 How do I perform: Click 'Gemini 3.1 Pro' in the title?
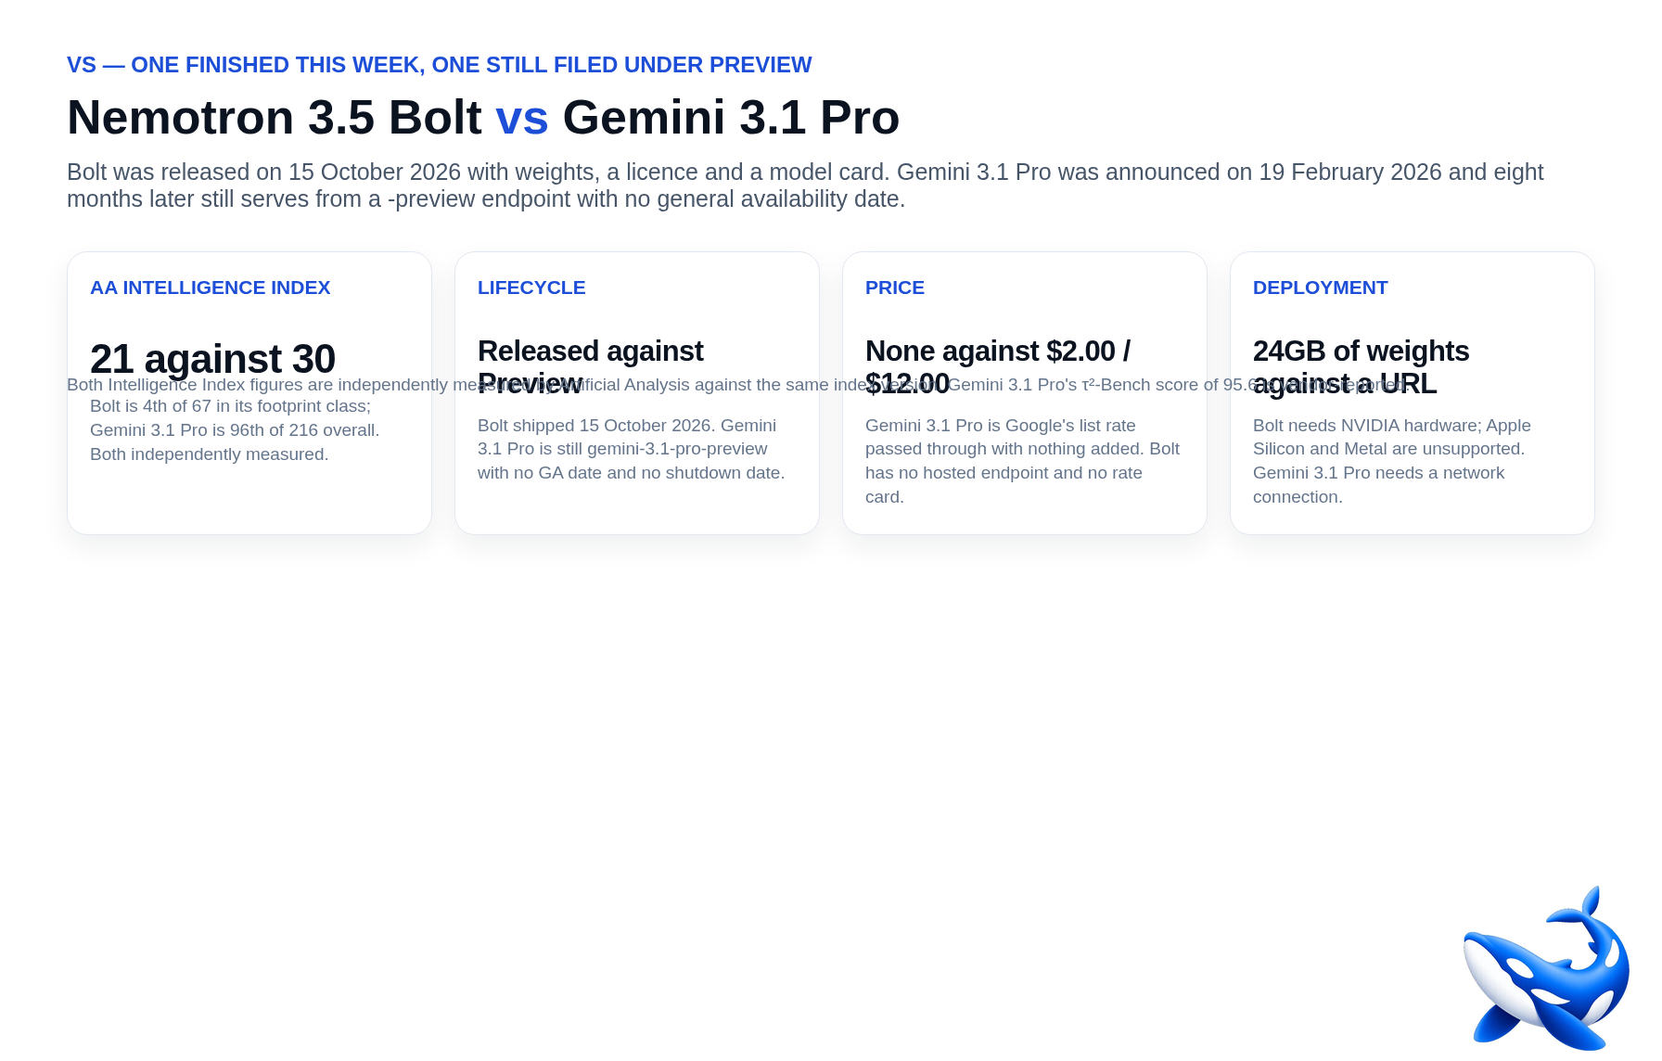(731, 118)
